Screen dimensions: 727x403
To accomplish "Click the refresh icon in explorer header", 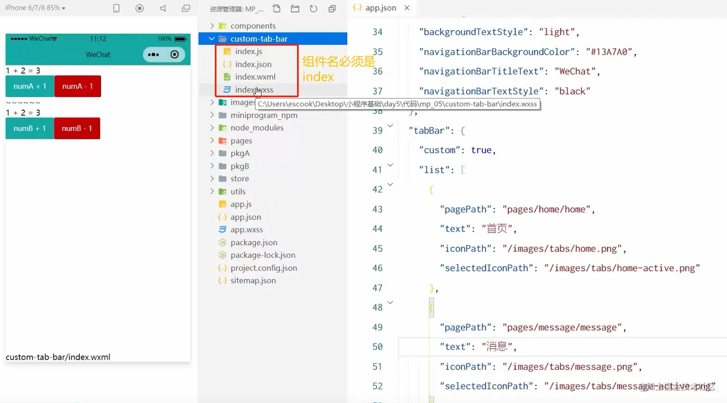I will click(313, 9).
